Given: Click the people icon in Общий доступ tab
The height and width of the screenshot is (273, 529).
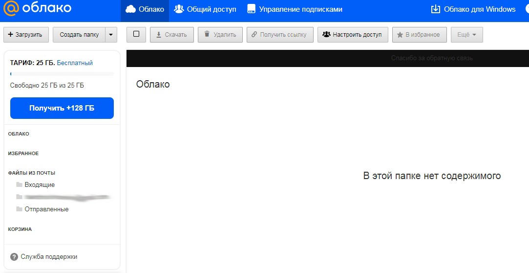Looking at the screenshot, I should point(179,9).
